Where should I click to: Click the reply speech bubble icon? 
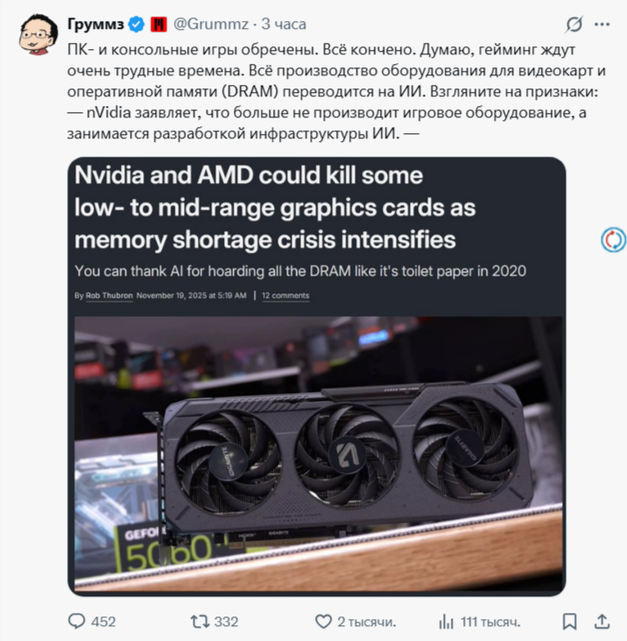tap(76, 622)
